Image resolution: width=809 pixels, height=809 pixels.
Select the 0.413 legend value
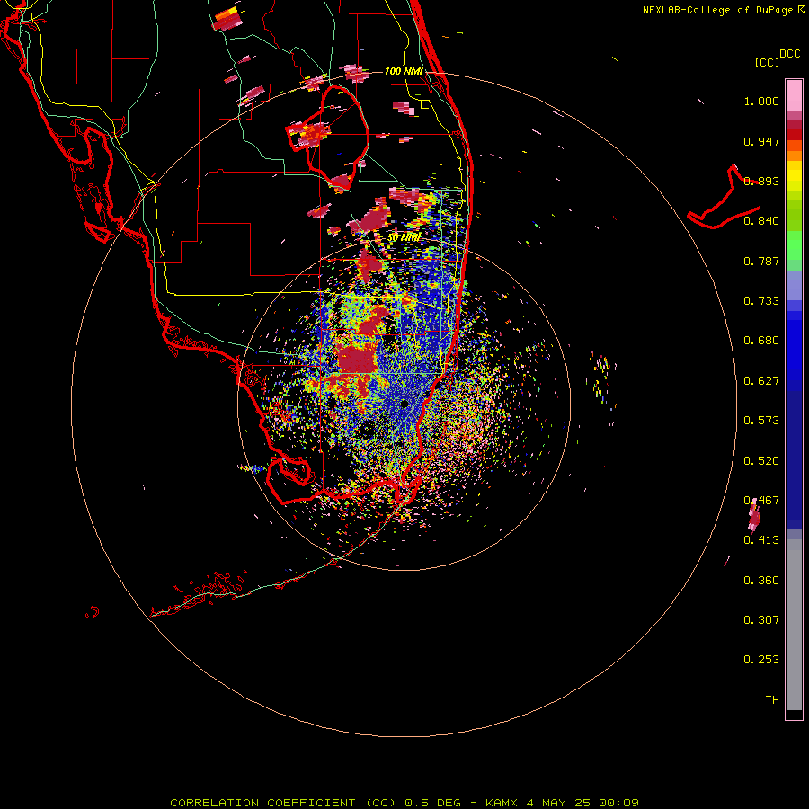761,540
